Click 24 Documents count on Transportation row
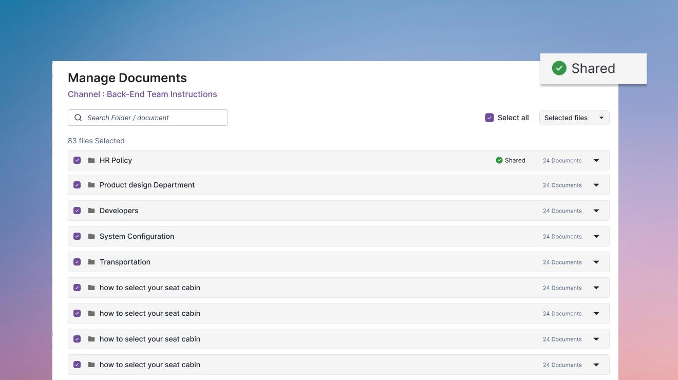This screenshot has width=678, height=380. click(562, 262)
